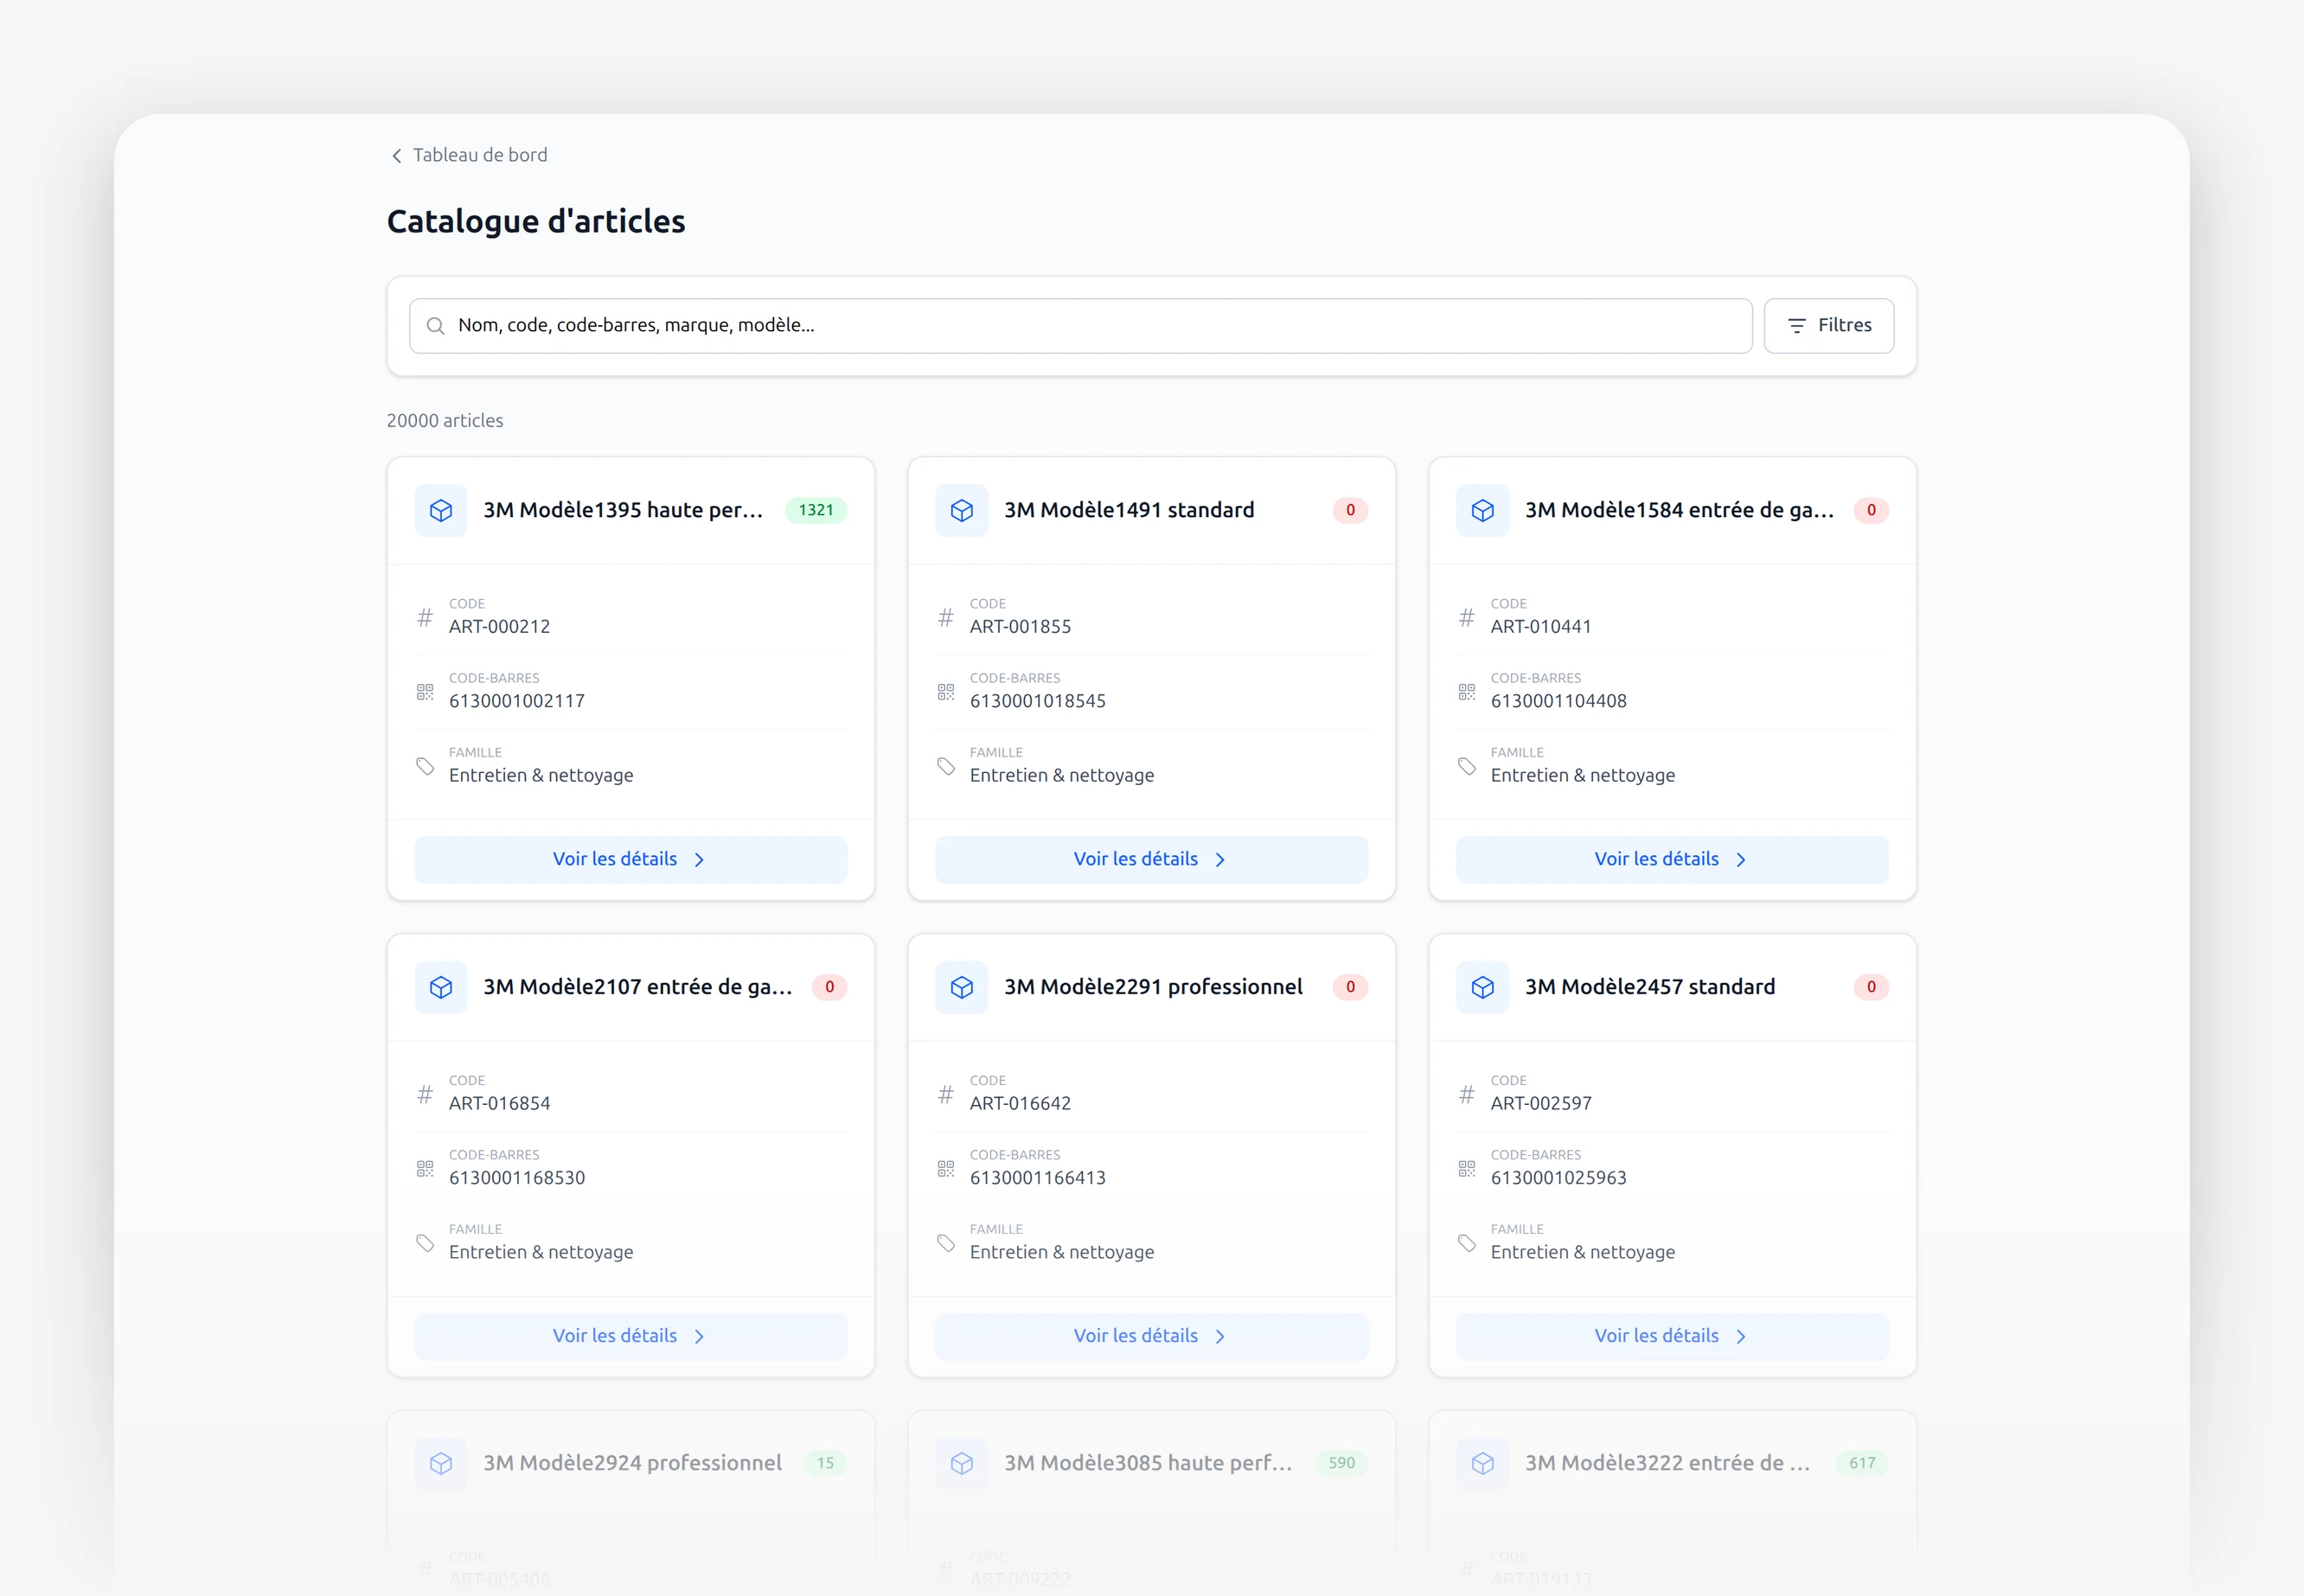Open the Filtres panel
This screenshot has width=2304, height=1596.
pos(1827,326)
